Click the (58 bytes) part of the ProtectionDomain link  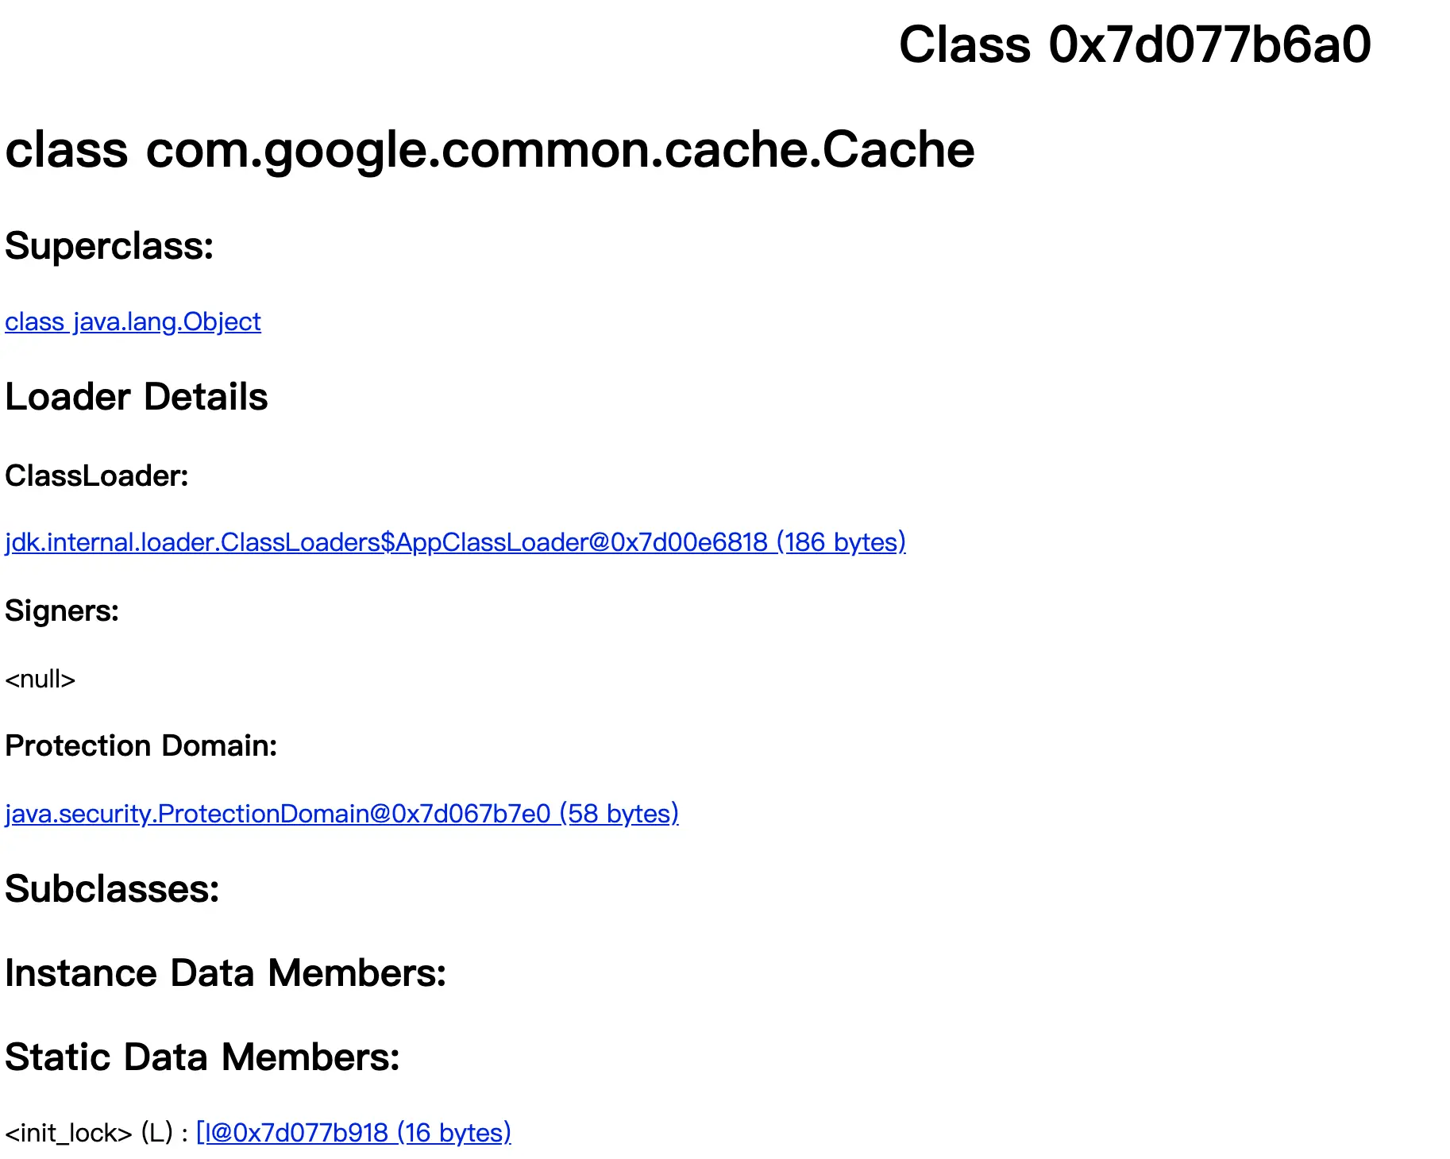pyautogui.click(x=619, y=814)
